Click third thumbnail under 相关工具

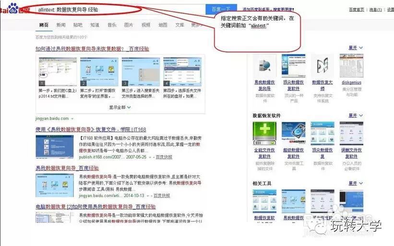pyautogui.click(x=322, y=201)
